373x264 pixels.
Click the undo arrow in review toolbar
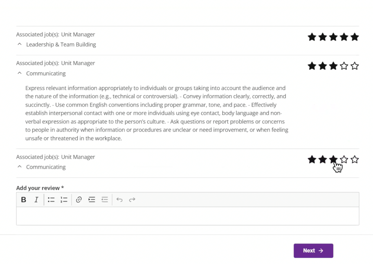click(x=119, y=200)
